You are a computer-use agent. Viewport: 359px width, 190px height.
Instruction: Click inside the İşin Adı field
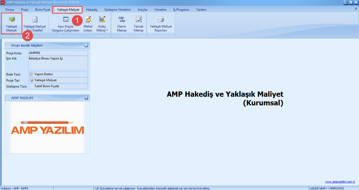[58, 62]
